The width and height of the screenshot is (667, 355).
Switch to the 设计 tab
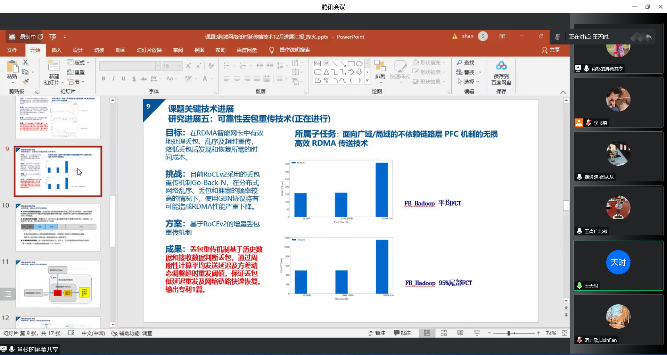(78, 50)
